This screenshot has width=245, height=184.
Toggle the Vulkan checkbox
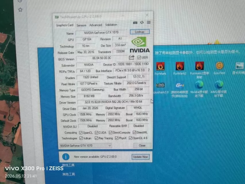pyautogui.click(x=81, y=138)
